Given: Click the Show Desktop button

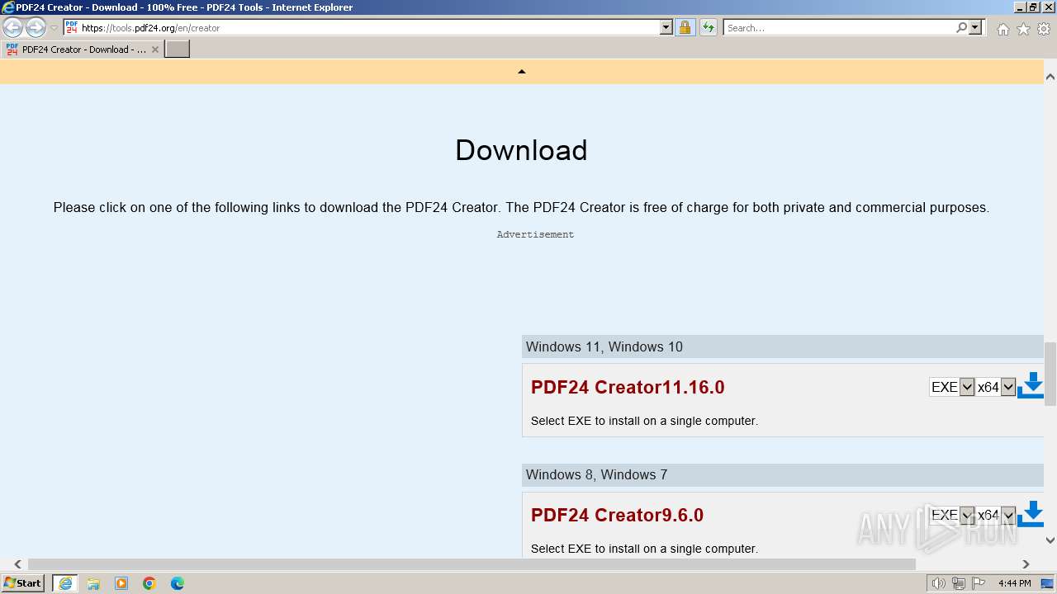Looking at the screenshot, I should (x=1048, y=583).
